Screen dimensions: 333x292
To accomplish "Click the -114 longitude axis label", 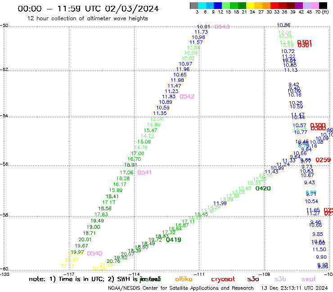I will [x=134, y=274].
